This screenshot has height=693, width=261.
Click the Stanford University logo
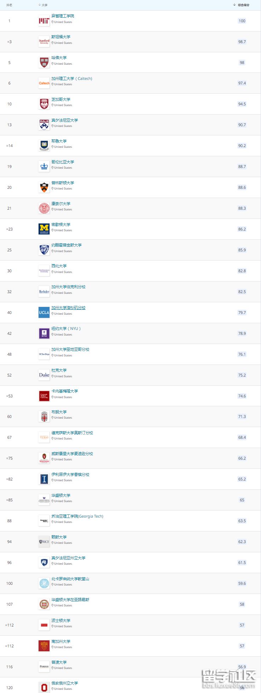click(x=44, y=42)
